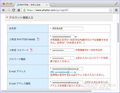Image resolution: width=120 pixels, height=93 pixels.
Task: Click the vertical scrollbar thumb
Action: 118,33
